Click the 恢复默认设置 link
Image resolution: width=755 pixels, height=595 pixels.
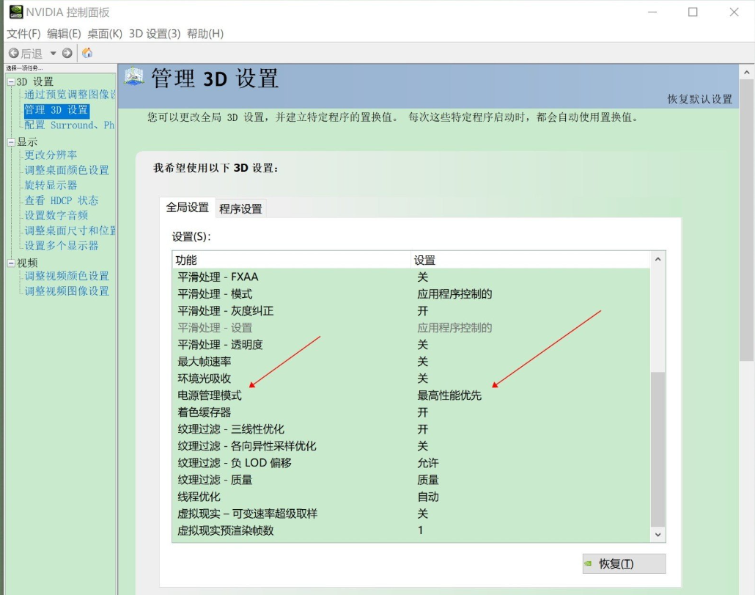[699, 99]
